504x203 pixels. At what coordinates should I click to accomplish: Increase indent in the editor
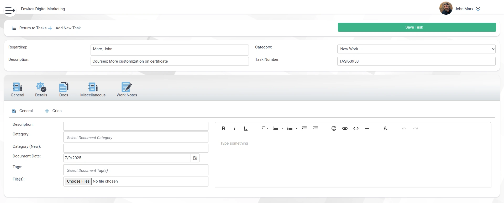click(x=315, y=128)
